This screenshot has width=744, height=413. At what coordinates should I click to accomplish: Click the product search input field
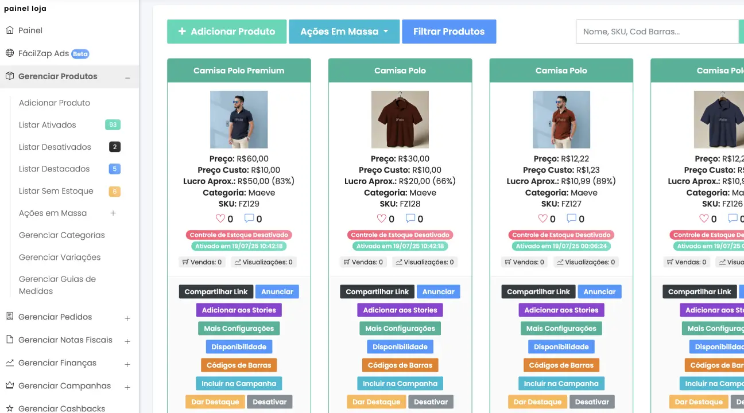coord(657,32)
